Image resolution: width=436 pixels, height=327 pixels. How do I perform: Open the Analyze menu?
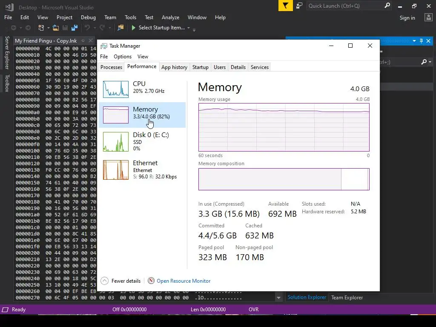170,17
